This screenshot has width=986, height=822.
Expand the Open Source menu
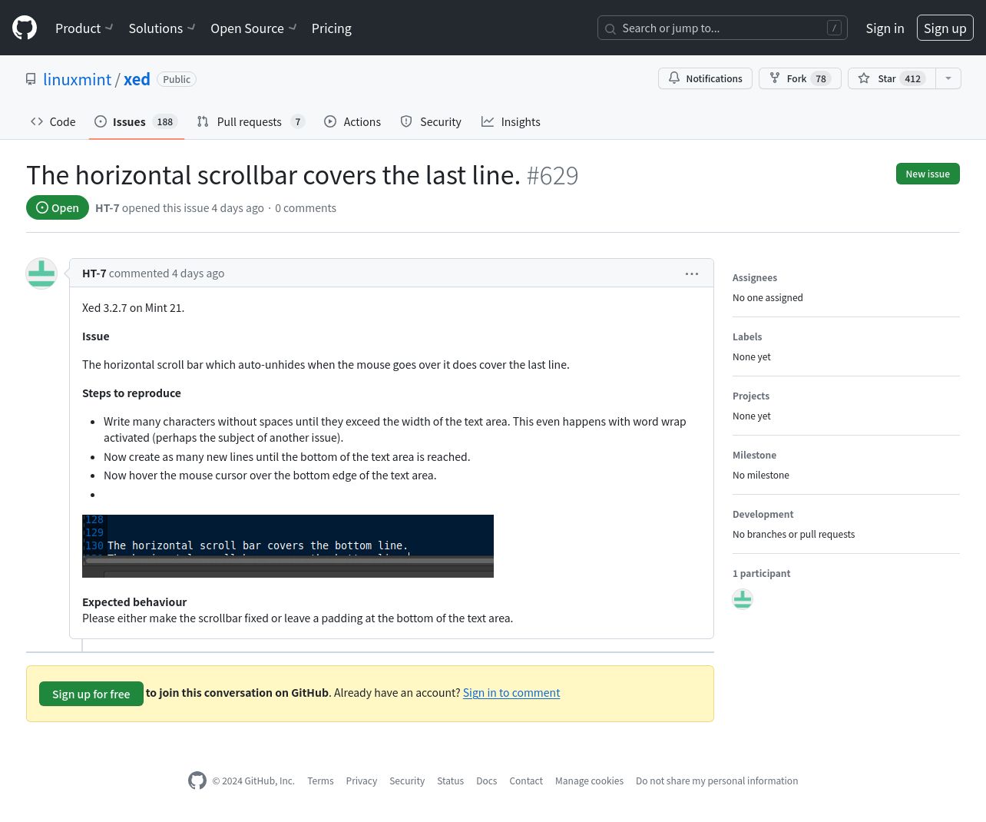pos(254,28)
